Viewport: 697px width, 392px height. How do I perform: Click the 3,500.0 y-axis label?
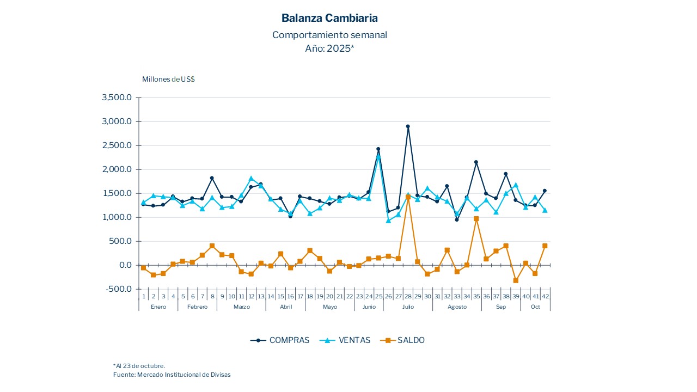[x=117, y=97]
